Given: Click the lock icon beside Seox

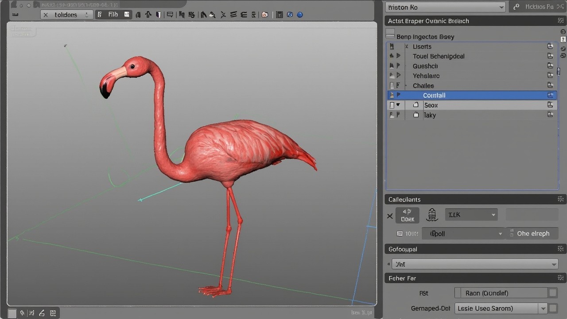Looking at the screenshot, I should point(416,105).
